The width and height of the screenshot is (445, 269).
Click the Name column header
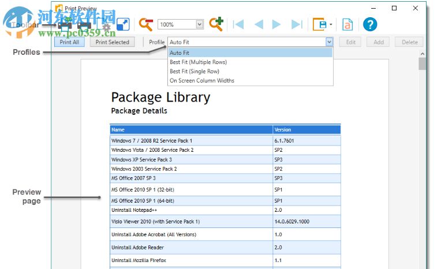point(191,130)
